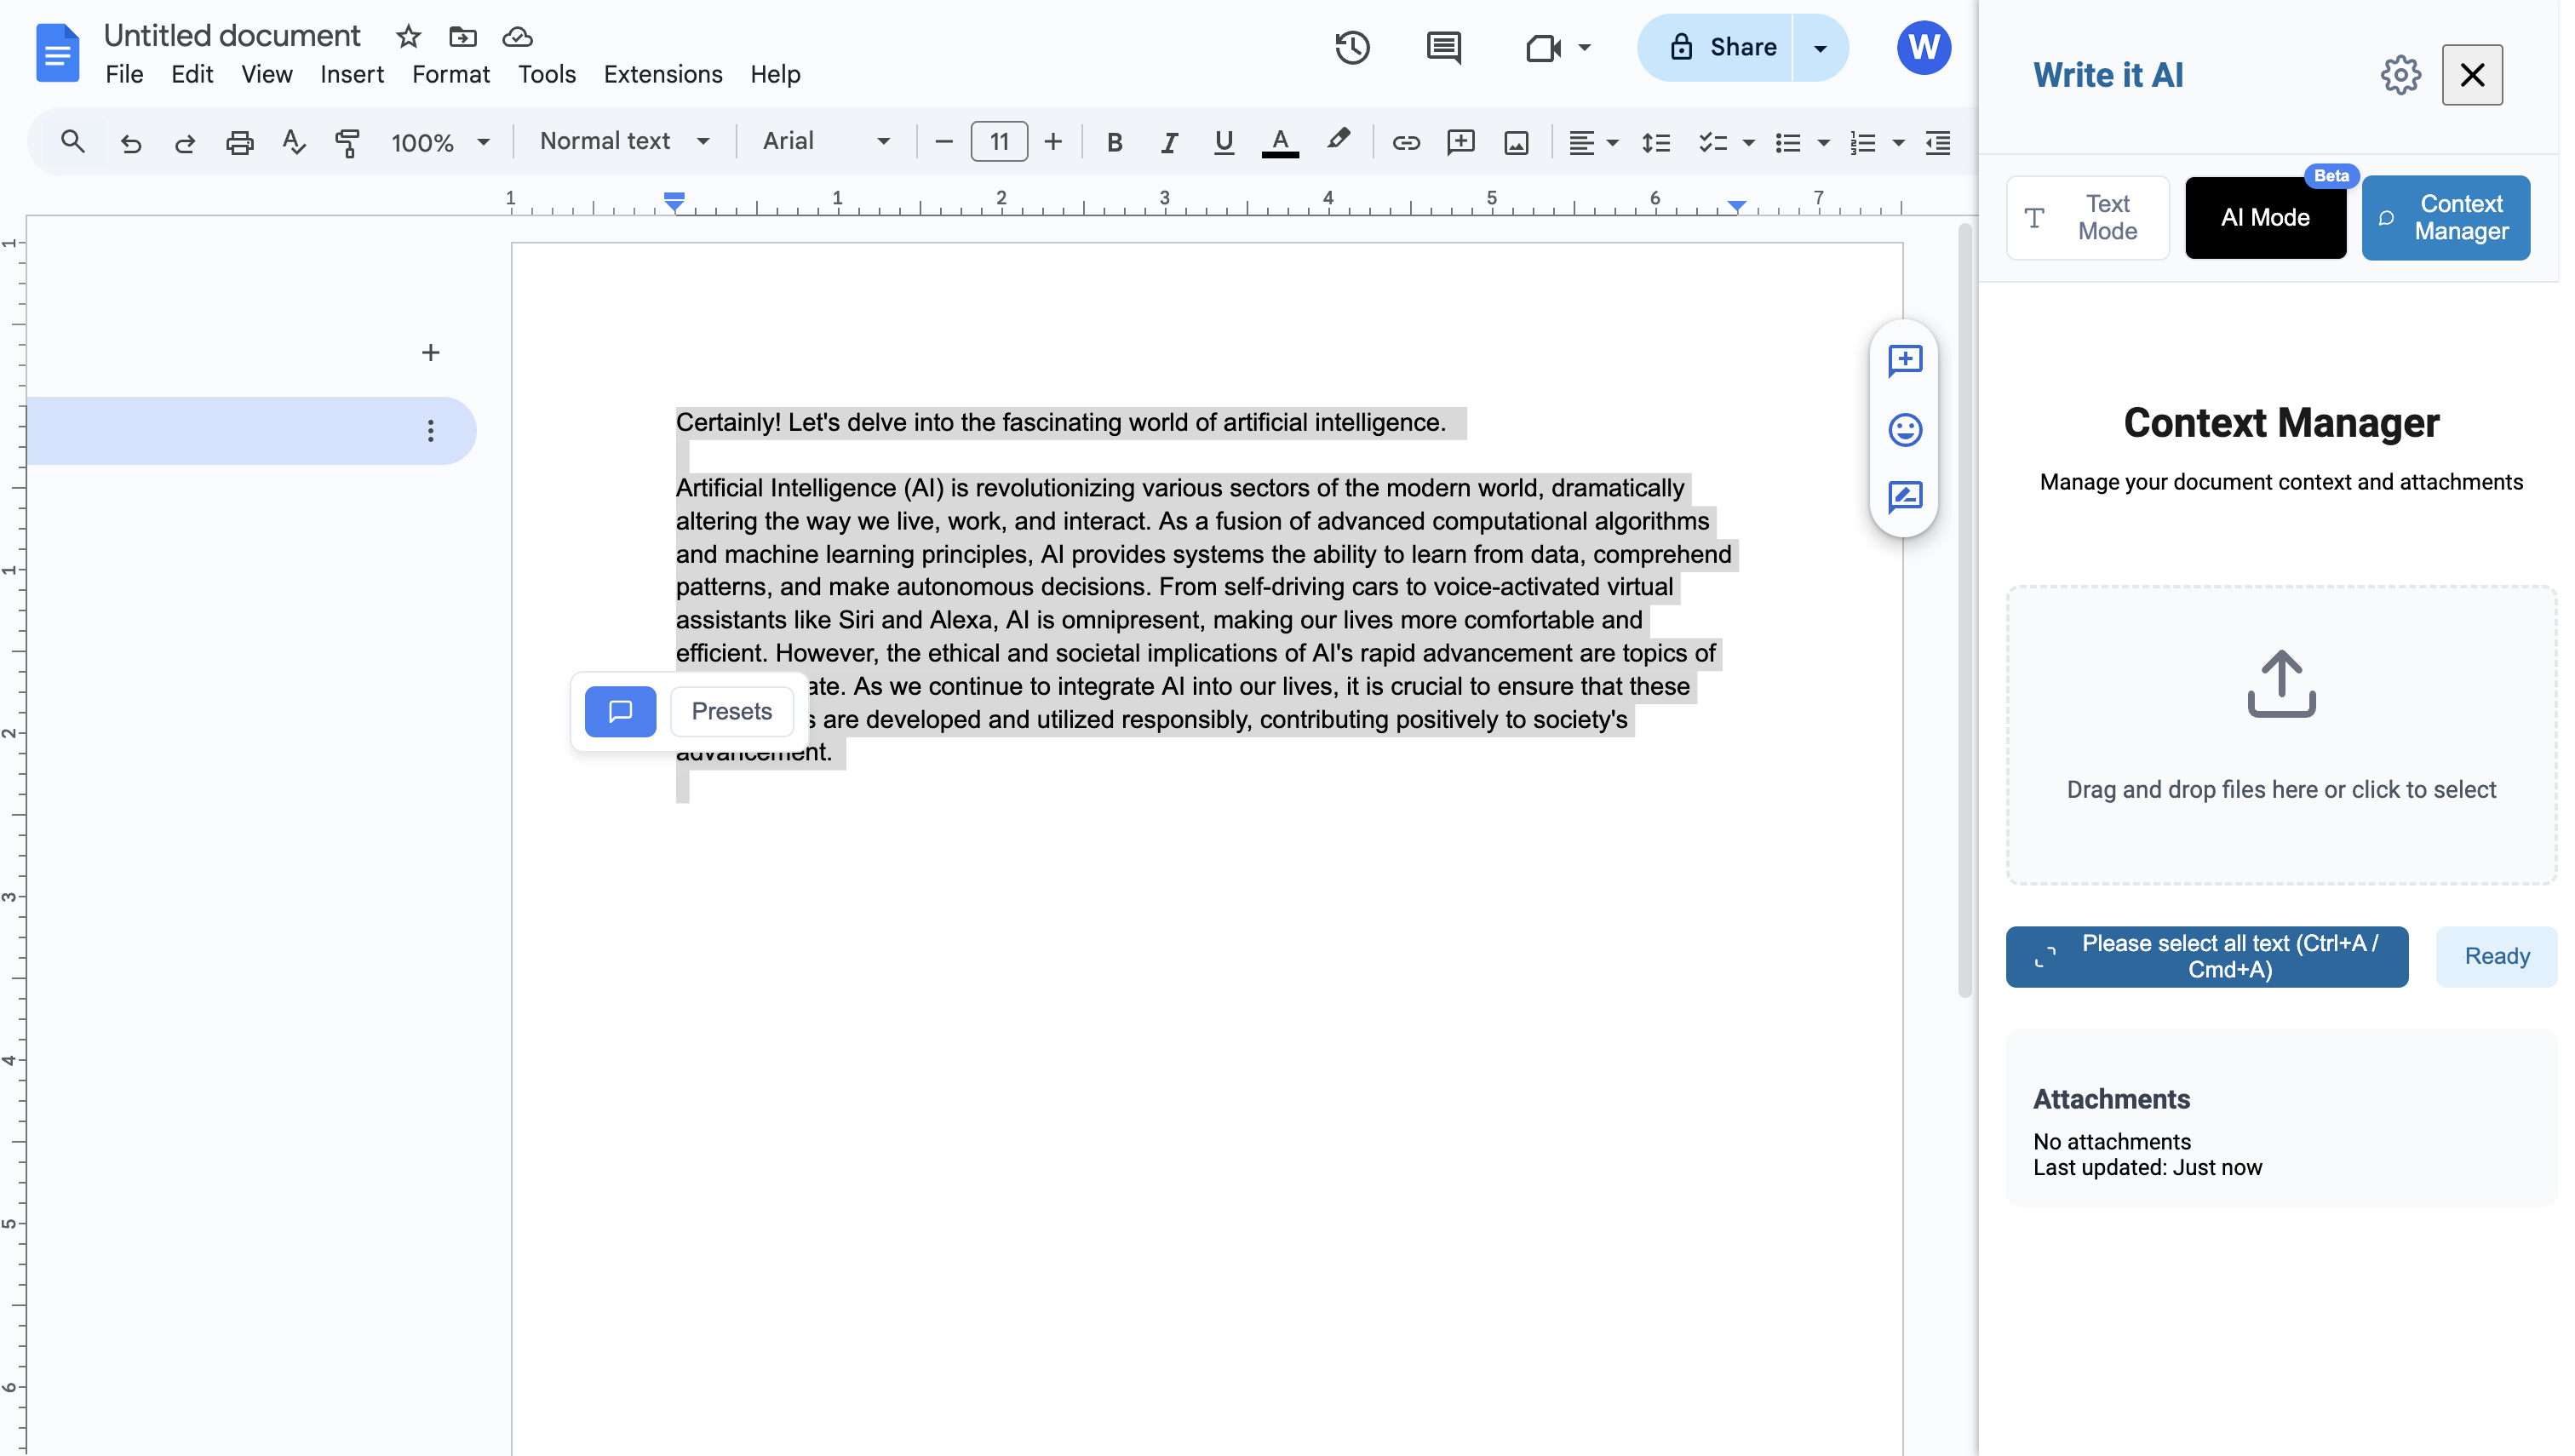Viewport: 2575px width, 1456px height.
Task: Rename the Untitled document title
Action: (x=232, y=36)
